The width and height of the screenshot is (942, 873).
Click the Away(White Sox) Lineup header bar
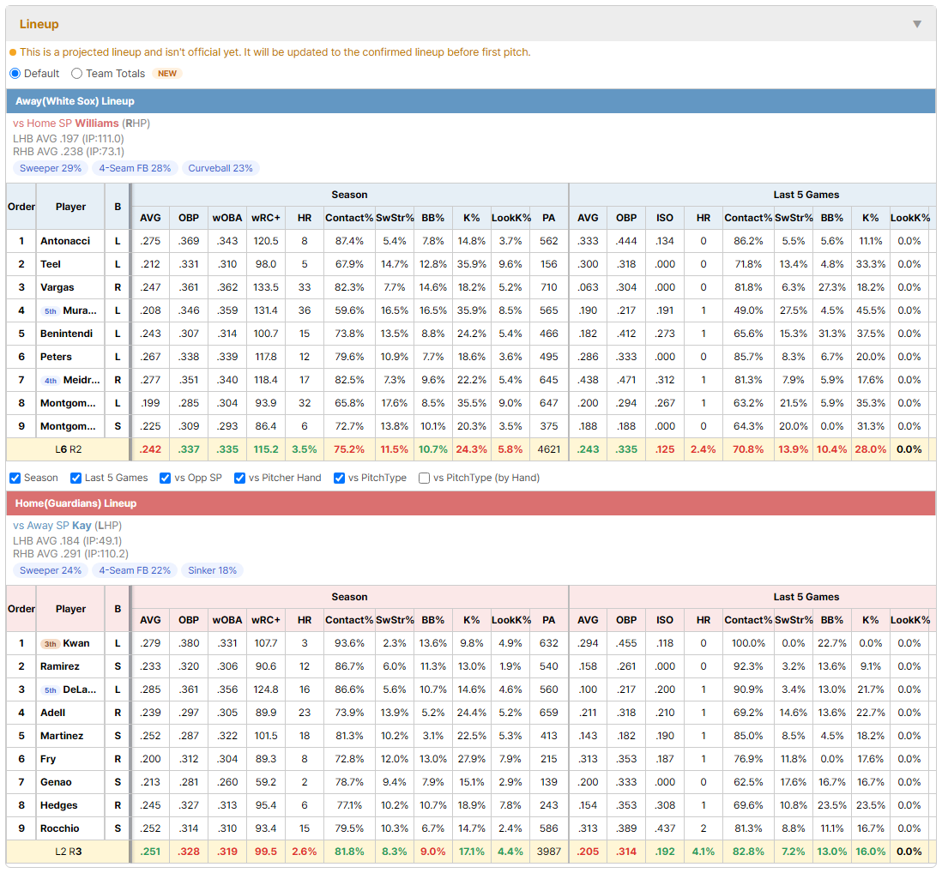click(471, 101)
